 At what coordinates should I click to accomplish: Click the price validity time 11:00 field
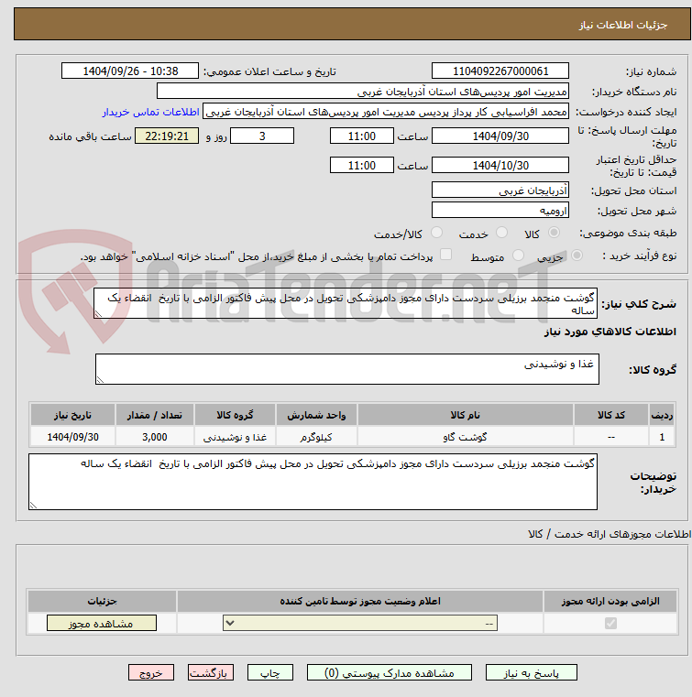tap(361, 166)
